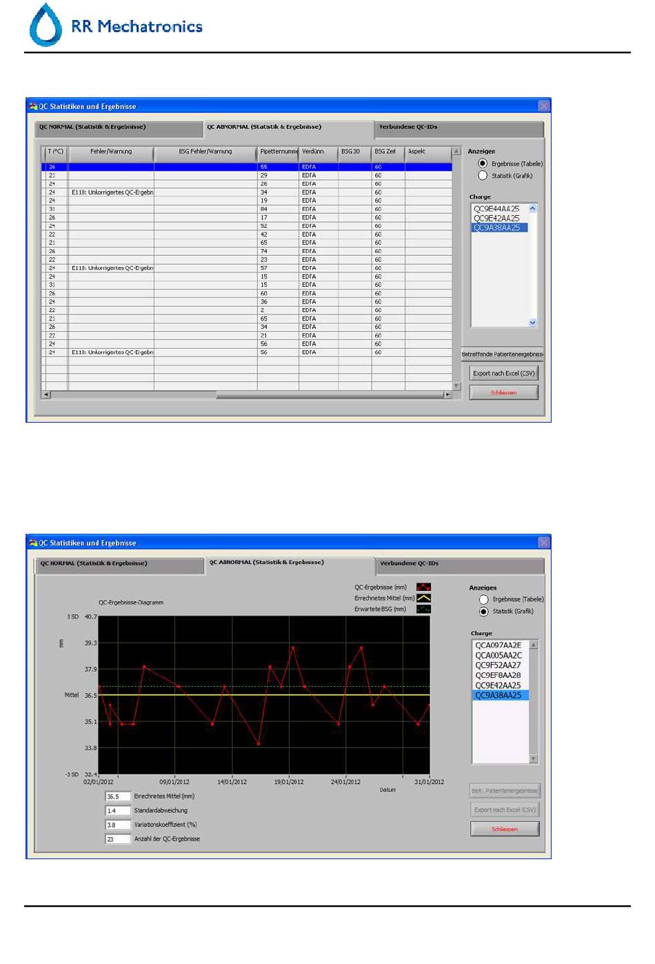The width and height of the screenshot is (655, 964).
Task: Click Variationskoeffizient (%) field showing 3.8
Action: 118,825
